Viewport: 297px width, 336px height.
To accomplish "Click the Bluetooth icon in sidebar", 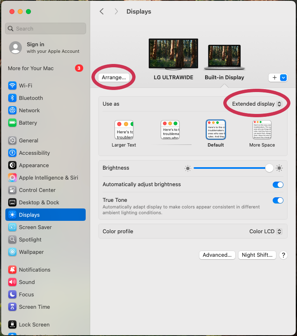I will point(12,98).
